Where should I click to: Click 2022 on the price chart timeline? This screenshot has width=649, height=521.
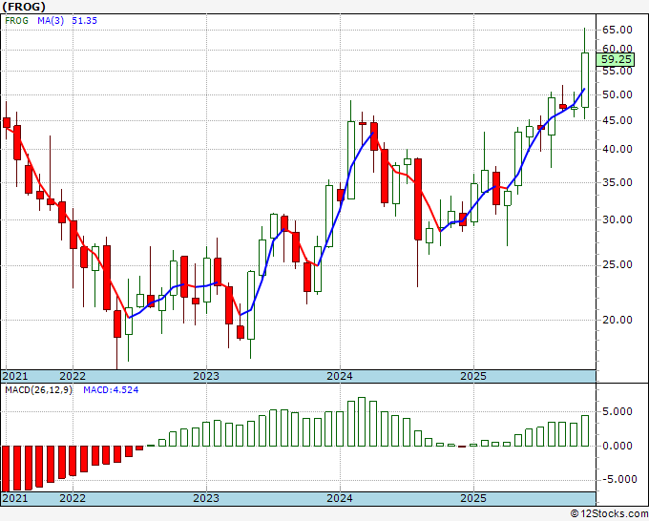(x=73, y=376)
